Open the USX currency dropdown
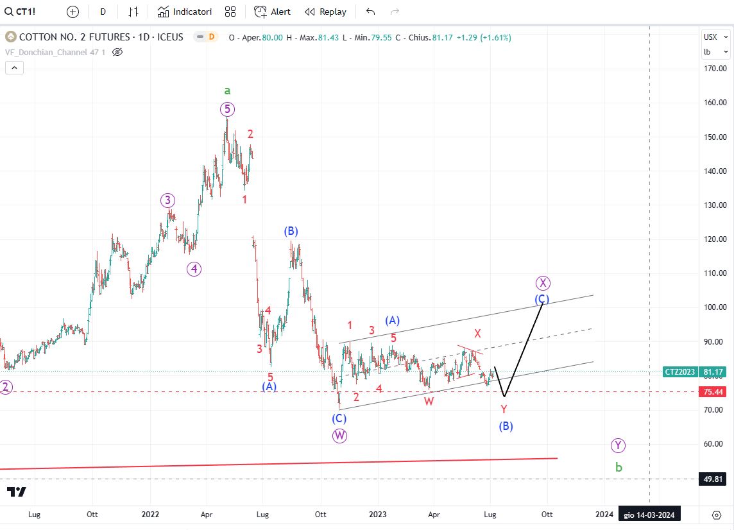This screenshot has height=530, width=734. coord(716,37)
